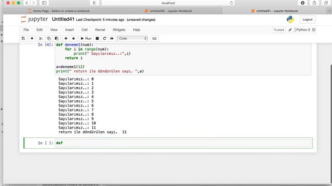Interrupt the kernel stop icon
The image size is (332, 186).
[97, 38]
